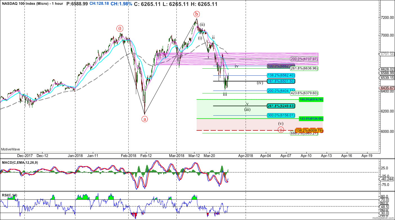
Task: Click the "RSI(C,14)" indicator label
Action: pos(10,195)
